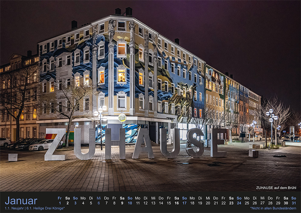Viewport: 301px width, 213px height.
Task: Click the "Sa" weekday label above date 16
Action: click(x=177, y=198)
